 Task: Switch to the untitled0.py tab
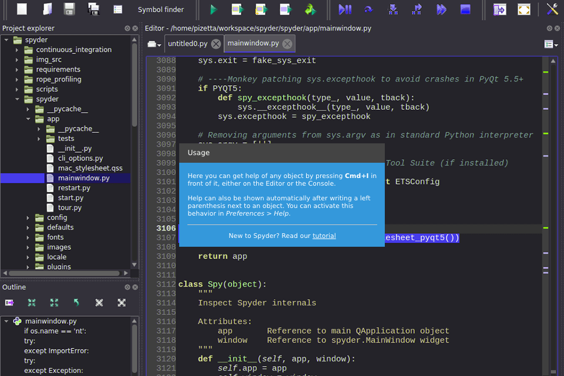pyautogui.click(x=186, y=43)
